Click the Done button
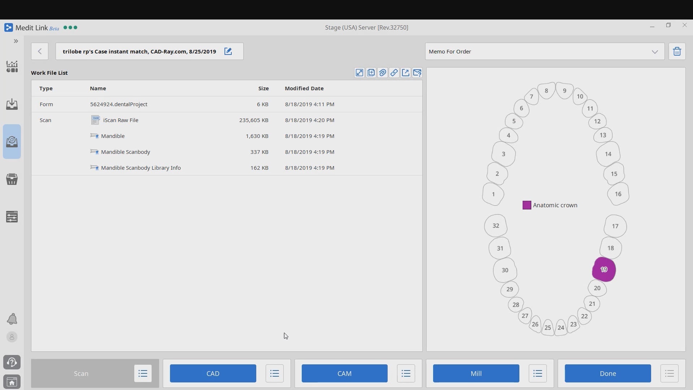 click(608, 373)
